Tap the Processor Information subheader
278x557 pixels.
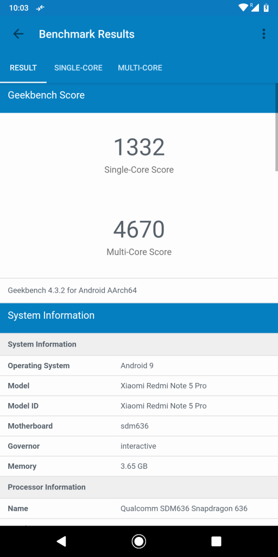coord(139,487)
